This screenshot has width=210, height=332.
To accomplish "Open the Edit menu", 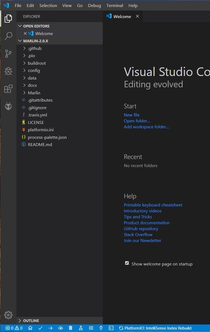I will click(30, 5).
